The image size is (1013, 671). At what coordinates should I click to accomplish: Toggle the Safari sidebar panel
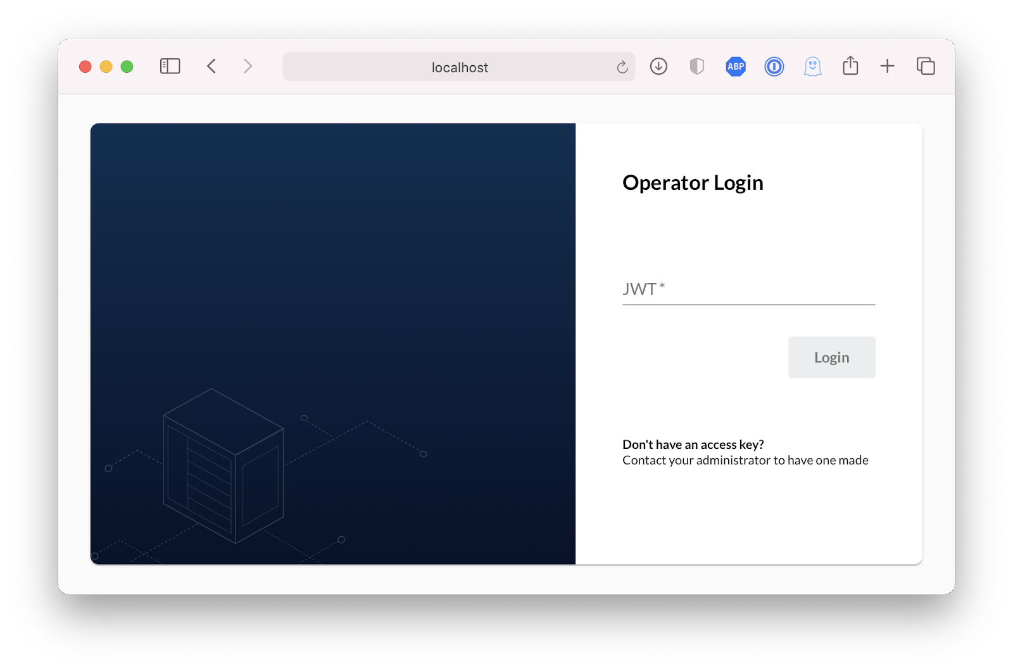[x=170, y=66]
